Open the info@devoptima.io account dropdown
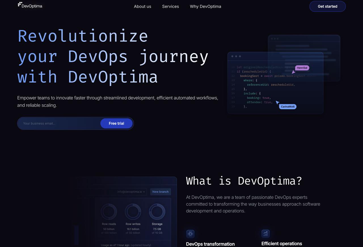 click(131, 192)
